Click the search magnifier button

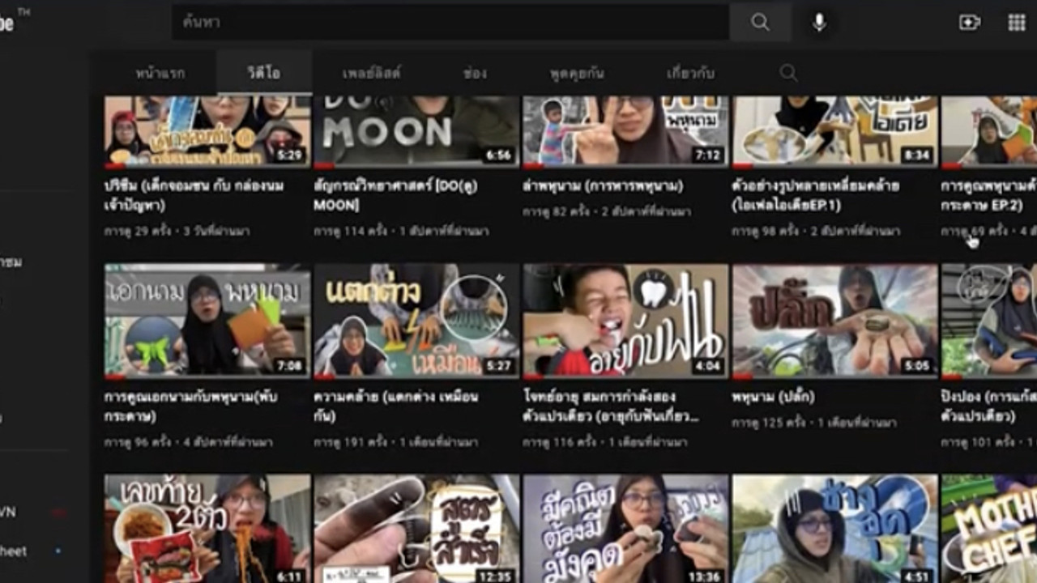point(760,23)
